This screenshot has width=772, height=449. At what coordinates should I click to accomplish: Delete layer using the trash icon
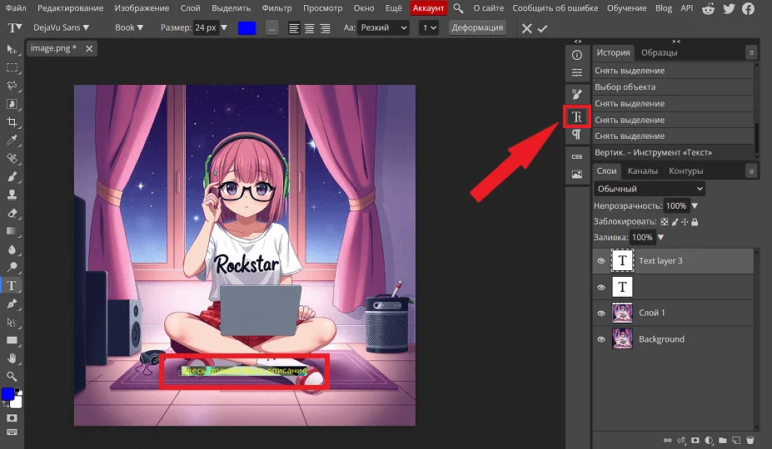(750, 440)
